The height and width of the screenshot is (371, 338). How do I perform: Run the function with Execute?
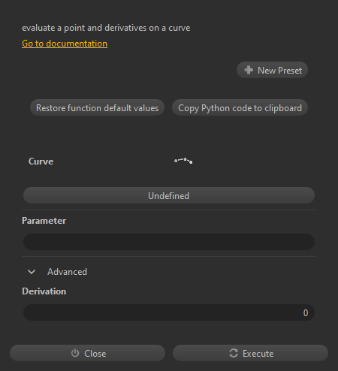tap(250, 353)
